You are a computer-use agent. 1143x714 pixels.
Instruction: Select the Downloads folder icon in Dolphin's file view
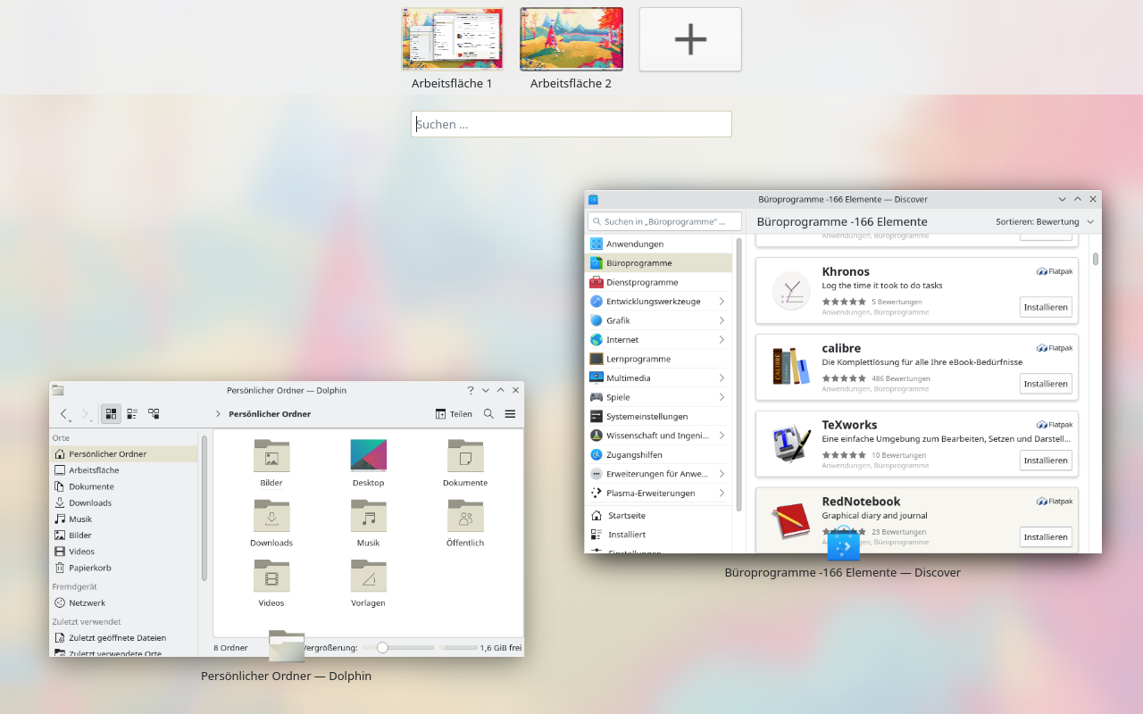(271, 516)
